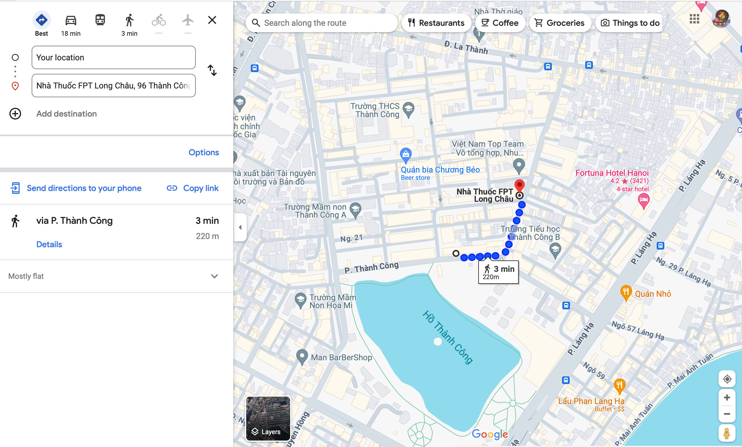Open the Layers satellite thumbnail
This screenshot has height=447, width=742.
(x=268, y=418)
